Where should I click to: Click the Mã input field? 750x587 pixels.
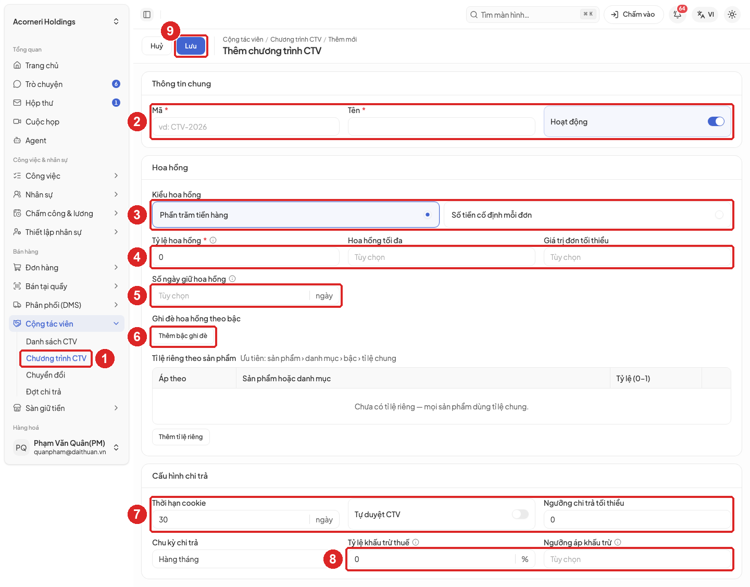pyautogui.click(x=245, y=127)
